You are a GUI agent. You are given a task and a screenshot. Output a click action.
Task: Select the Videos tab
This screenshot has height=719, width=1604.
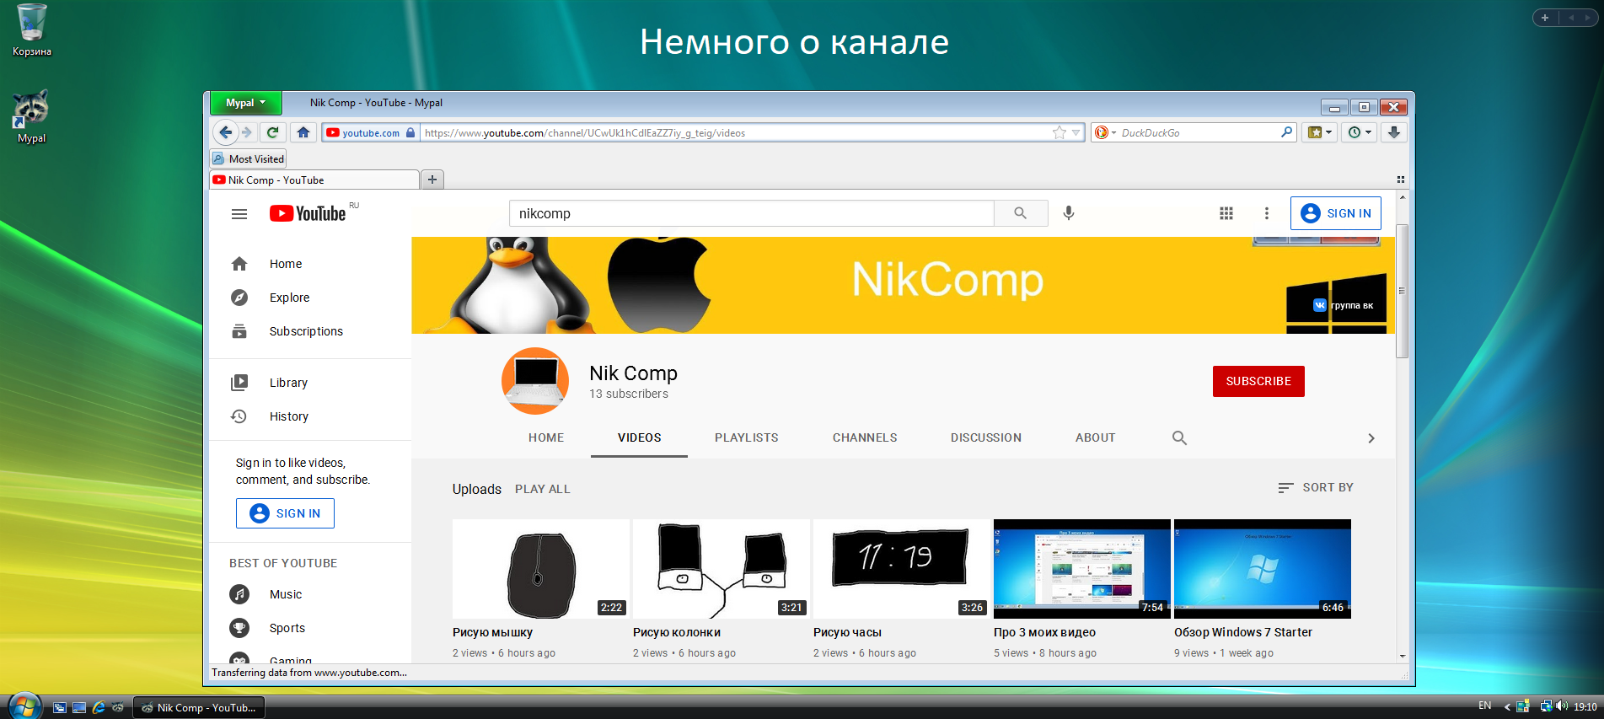tap(640, 437)
